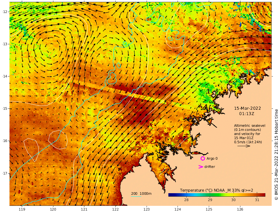Click longitude label 124 on axis
This screenshot has width=278, height=215.
[x=178, y=209]
